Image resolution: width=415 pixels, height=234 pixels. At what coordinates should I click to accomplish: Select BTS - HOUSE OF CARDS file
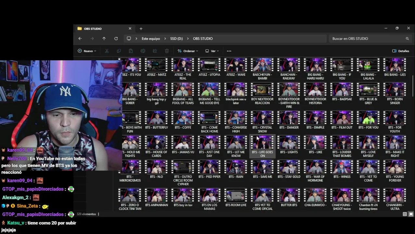[157, 147]
